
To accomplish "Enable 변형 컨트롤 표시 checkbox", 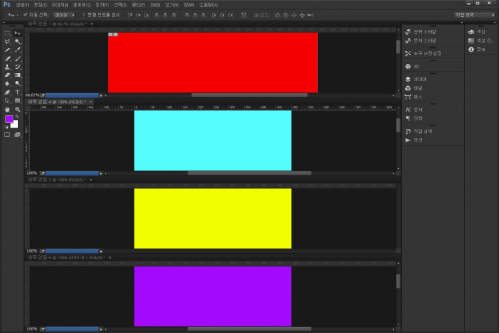I will [x=83, y=14].
